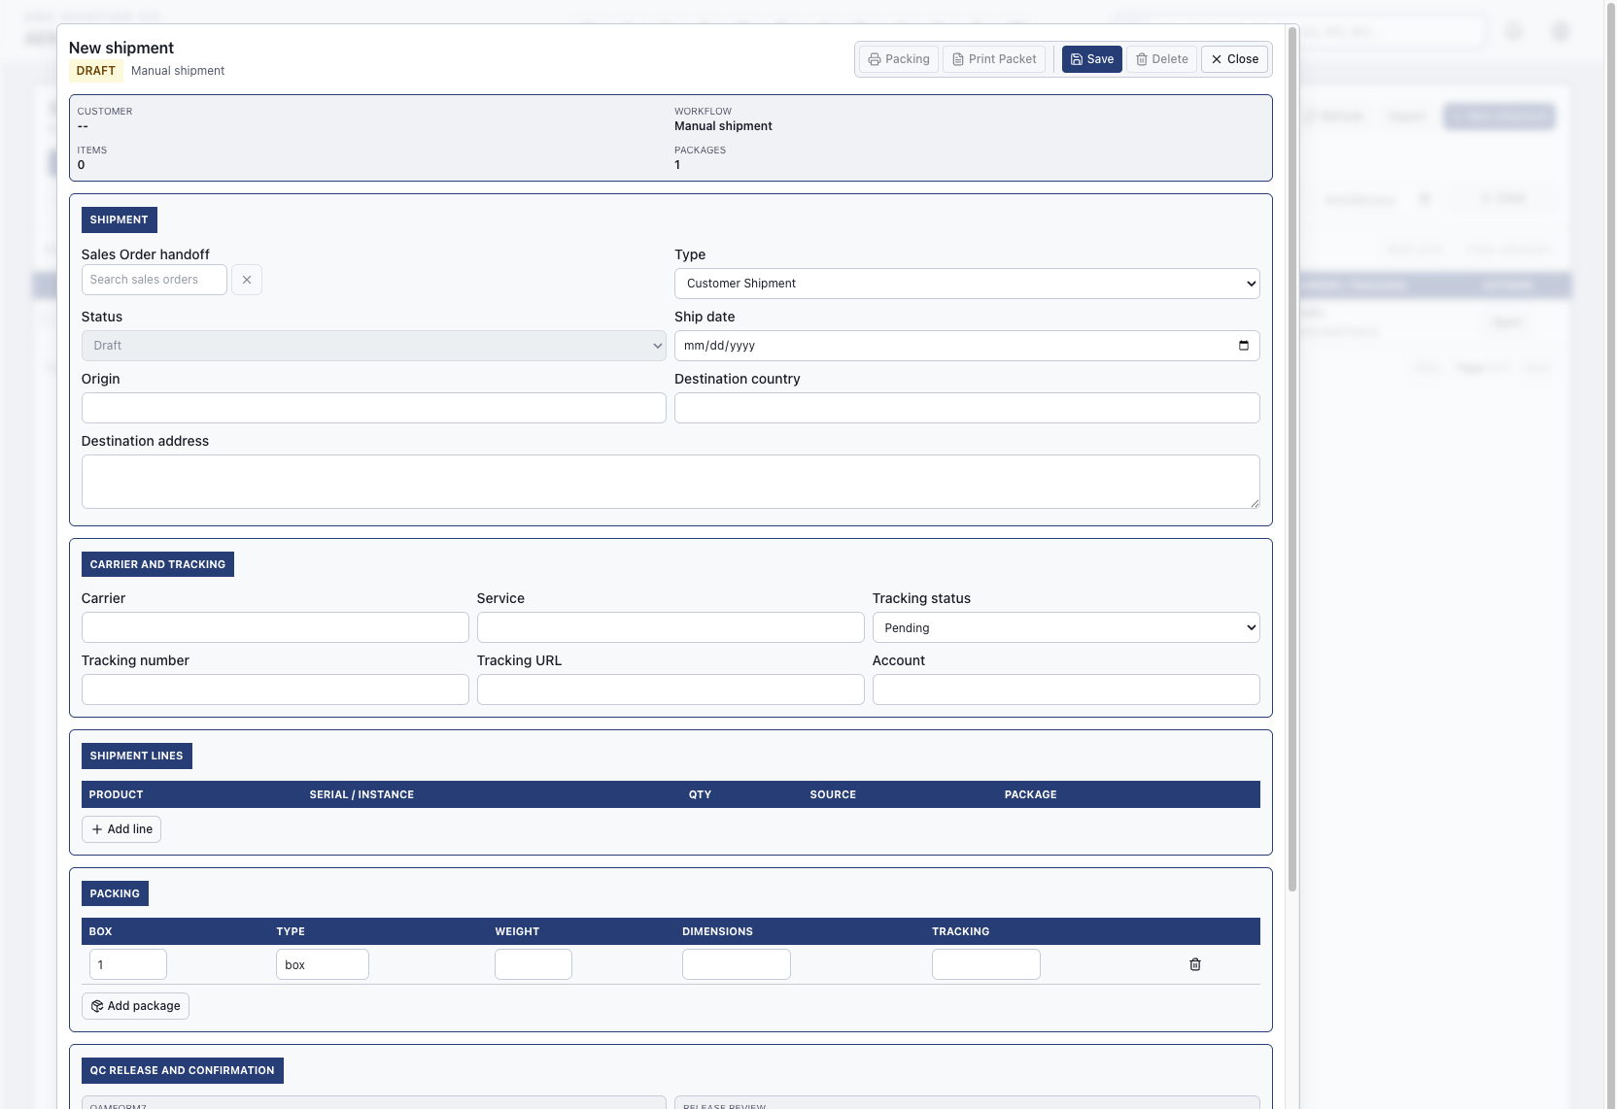Screen dimensions: 1617x1109
Task: Click the PRODUCT column header
Action: point(117,794)
